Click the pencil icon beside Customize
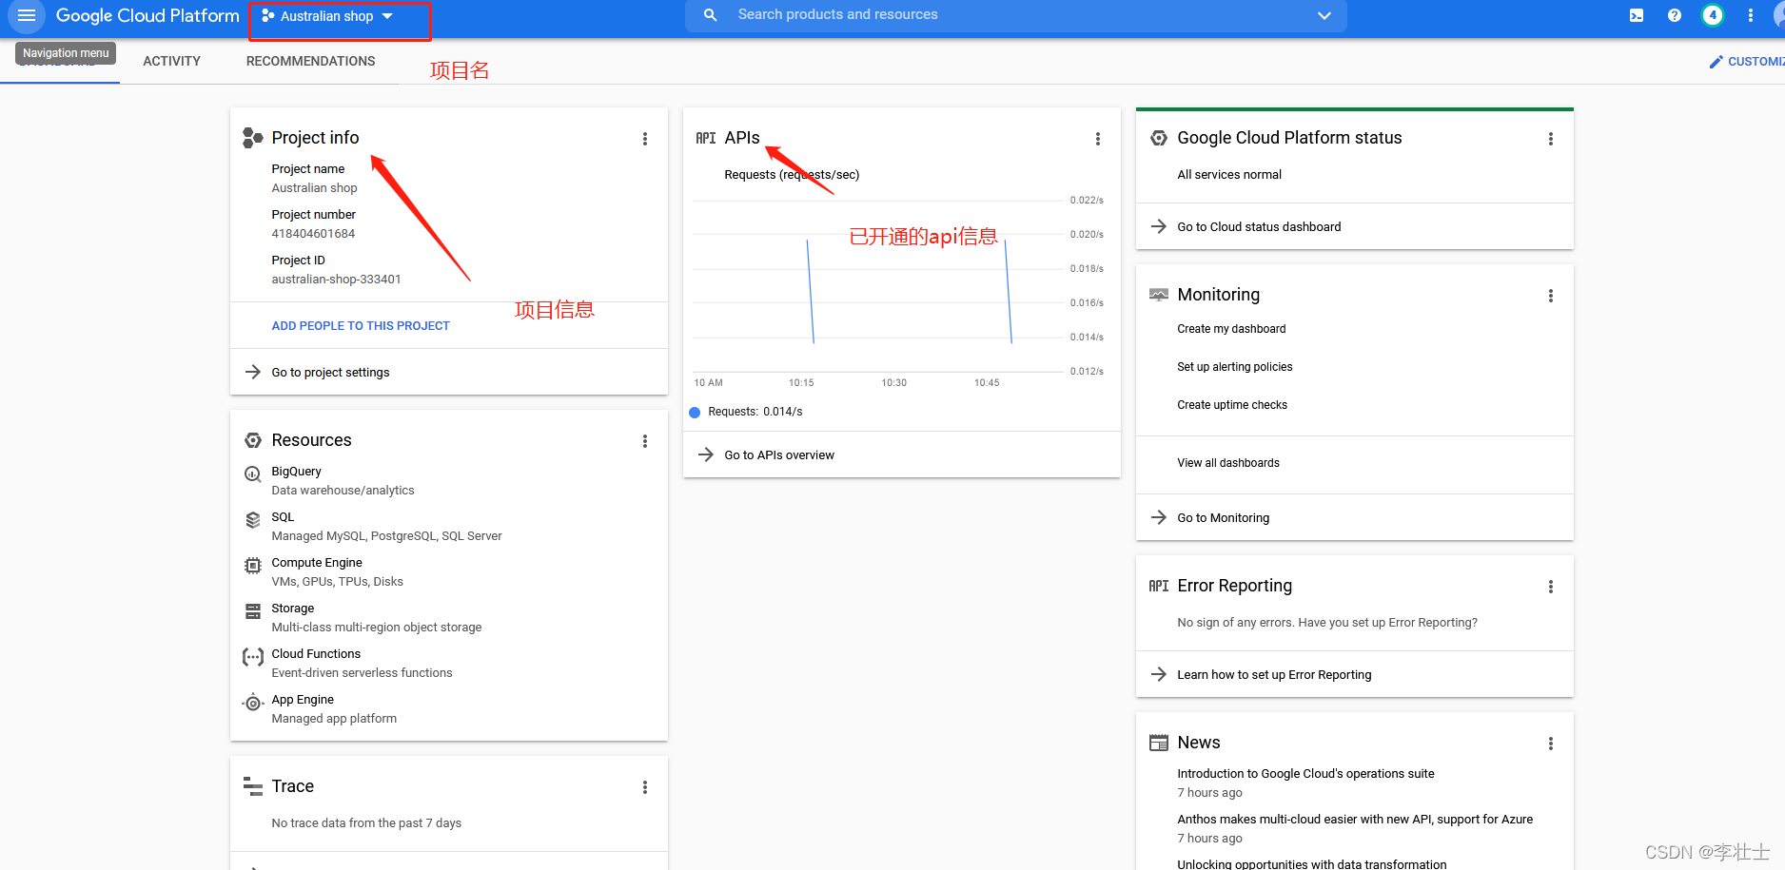The width and height of the screenshot is (1785, 870). [1716, 62]
